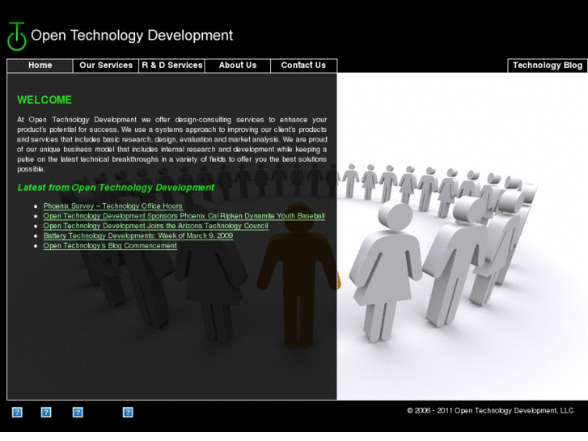Open Phoenix Survey – Technology Office Hours link
The width and height of the screenshot is (588, 441).
tap(113, 206)
